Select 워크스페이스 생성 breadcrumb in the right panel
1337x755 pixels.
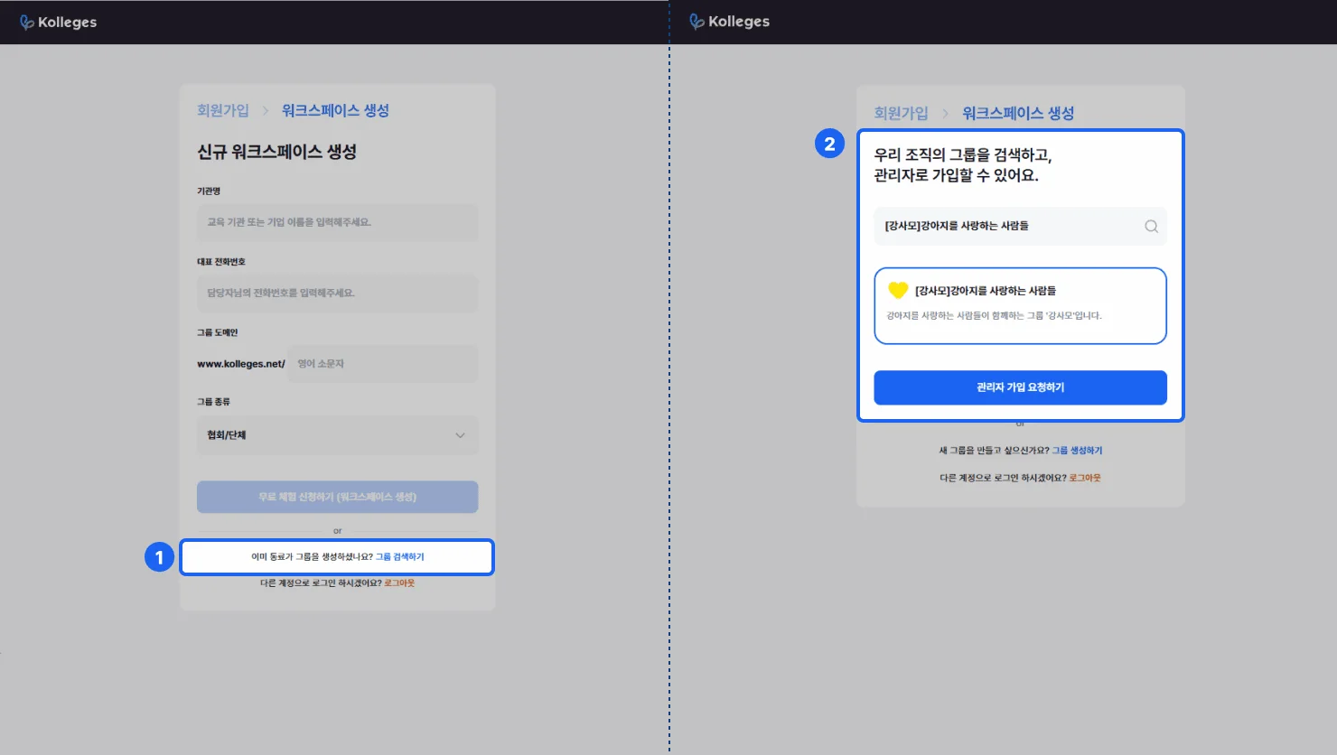tap(1017, 113)
